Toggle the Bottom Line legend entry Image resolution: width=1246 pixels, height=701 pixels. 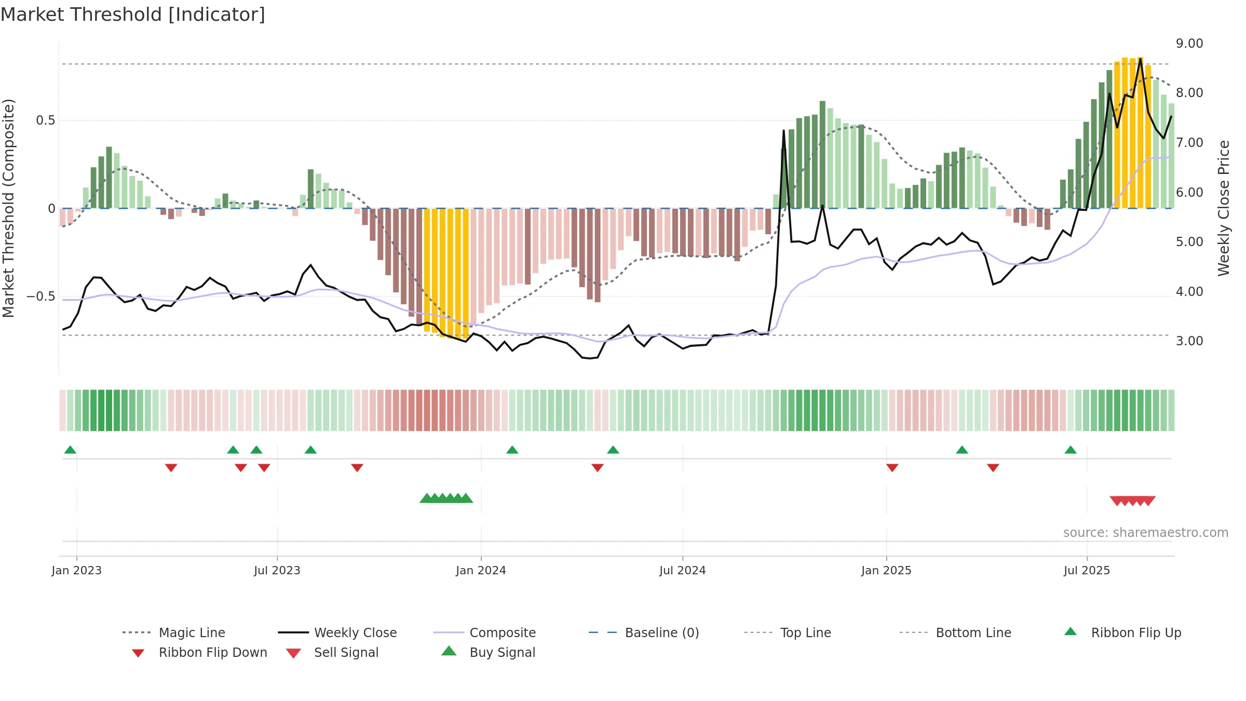click(x=955, y=632)
